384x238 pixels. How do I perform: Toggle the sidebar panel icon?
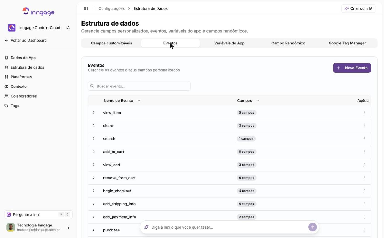86,8
